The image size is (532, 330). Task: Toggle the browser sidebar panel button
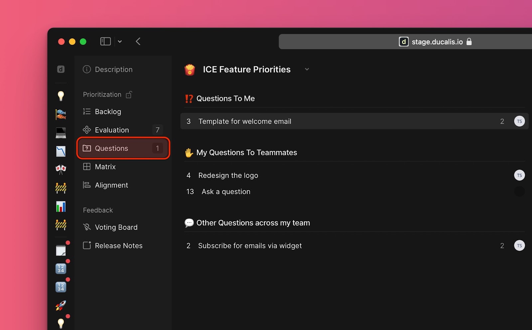[x=105, y=42]
